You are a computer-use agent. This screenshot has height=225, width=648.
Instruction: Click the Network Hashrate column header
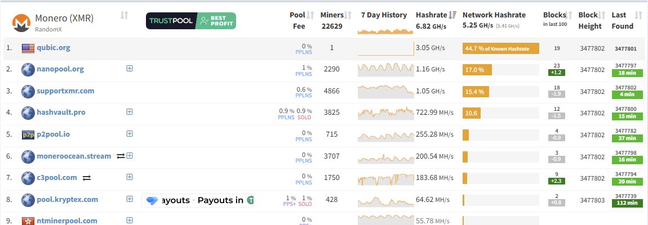pyautogui.click(x=494, y=15)
